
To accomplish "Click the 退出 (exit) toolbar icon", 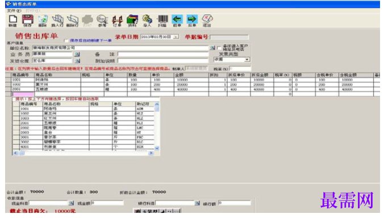I will tap(207, 20).
